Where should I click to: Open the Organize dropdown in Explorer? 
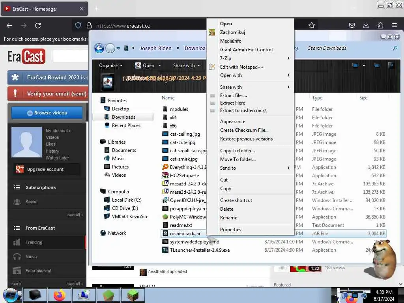tap(110, 65)
